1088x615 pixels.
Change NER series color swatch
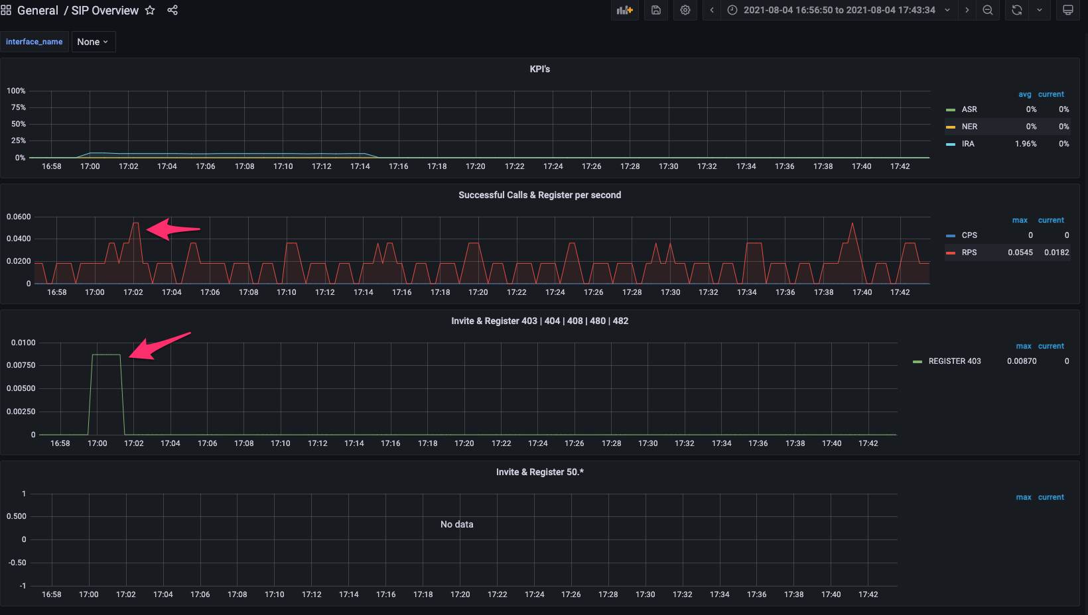tap(951, 127)
